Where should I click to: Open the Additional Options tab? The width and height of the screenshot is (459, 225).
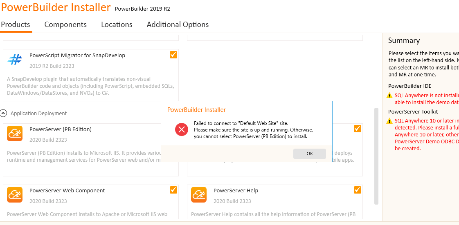coord(178,25)
